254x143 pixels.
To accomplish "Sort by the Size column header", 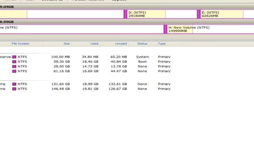I will tap(66, 44).
